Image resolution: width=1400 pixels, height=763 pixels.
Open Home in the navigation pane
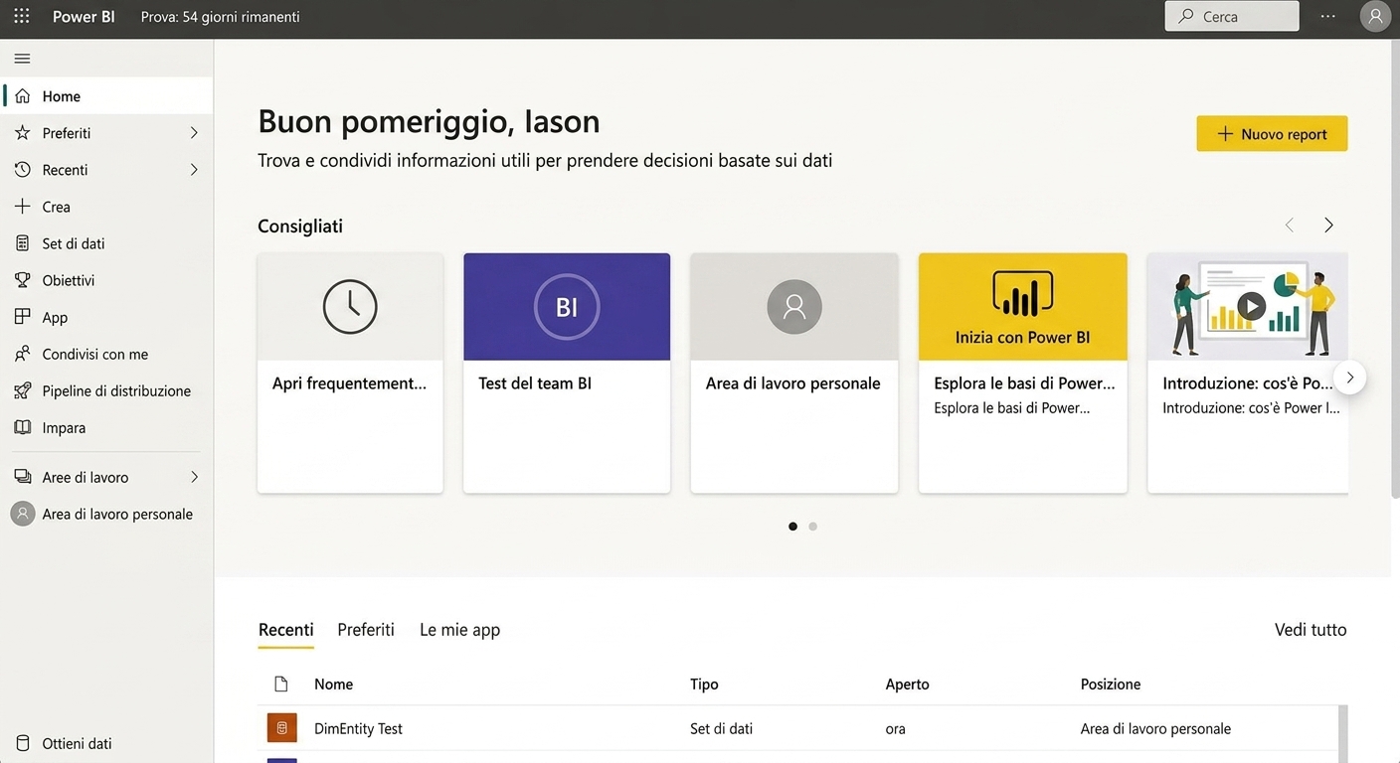(x=106, y=96)
